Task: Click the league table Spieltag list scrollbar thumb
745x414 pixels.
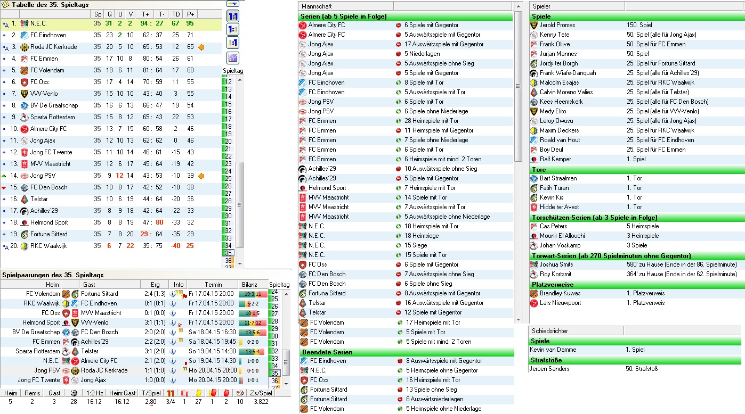Action: (240, 204)
